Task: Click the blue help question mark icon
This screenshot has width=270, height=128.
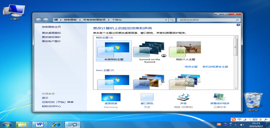Action: pos(238,25)
